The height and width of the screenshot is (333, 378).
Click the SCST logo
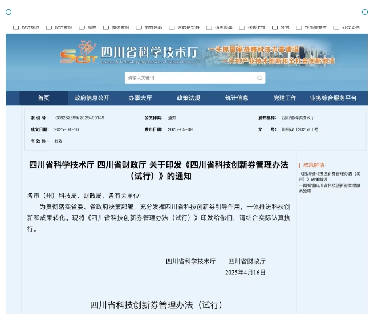click(x=79, y=52)
